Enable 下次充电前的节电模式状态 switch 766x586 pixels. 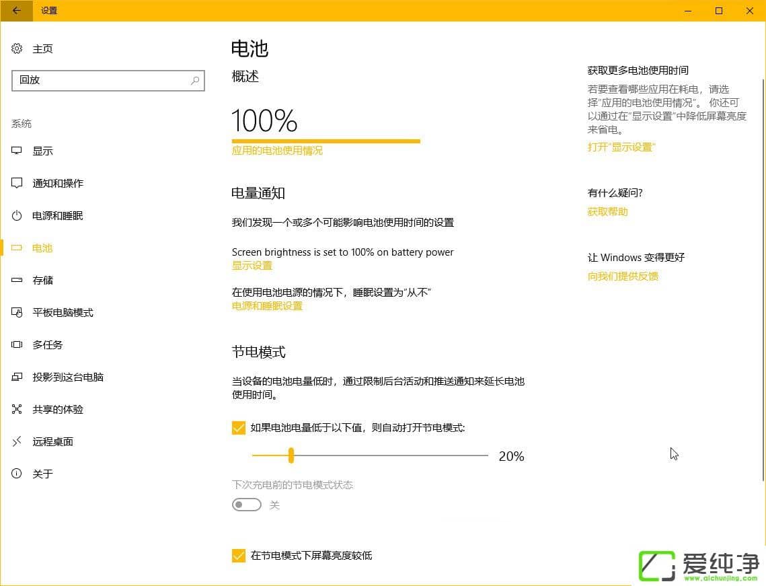(x=246, y=505)
